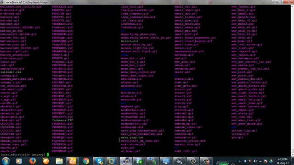The image size is (294, 165).
Task: Click button_search.gif file name
Action: [15, 55]
